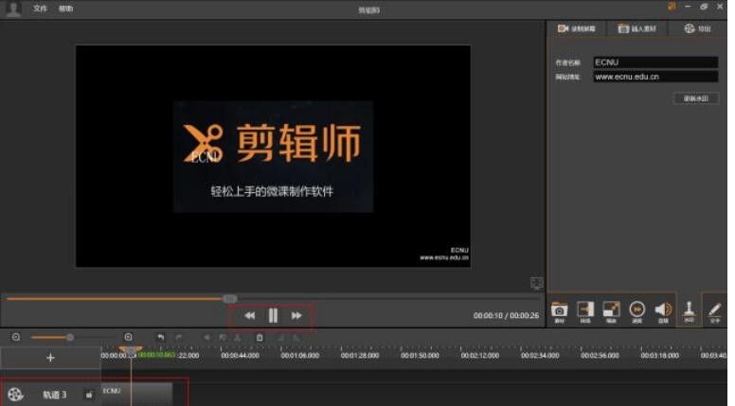
Task: Redo the edit in the timeline toolbar
Action: click(x=179, y=337)
